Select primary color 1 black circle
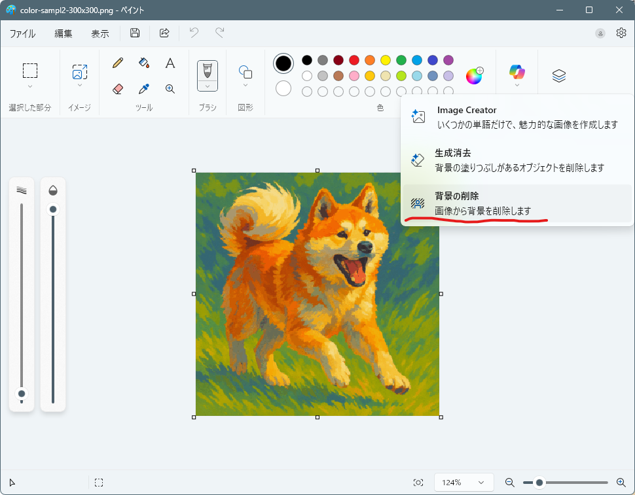635x495 pixels. tap(283, 63)
